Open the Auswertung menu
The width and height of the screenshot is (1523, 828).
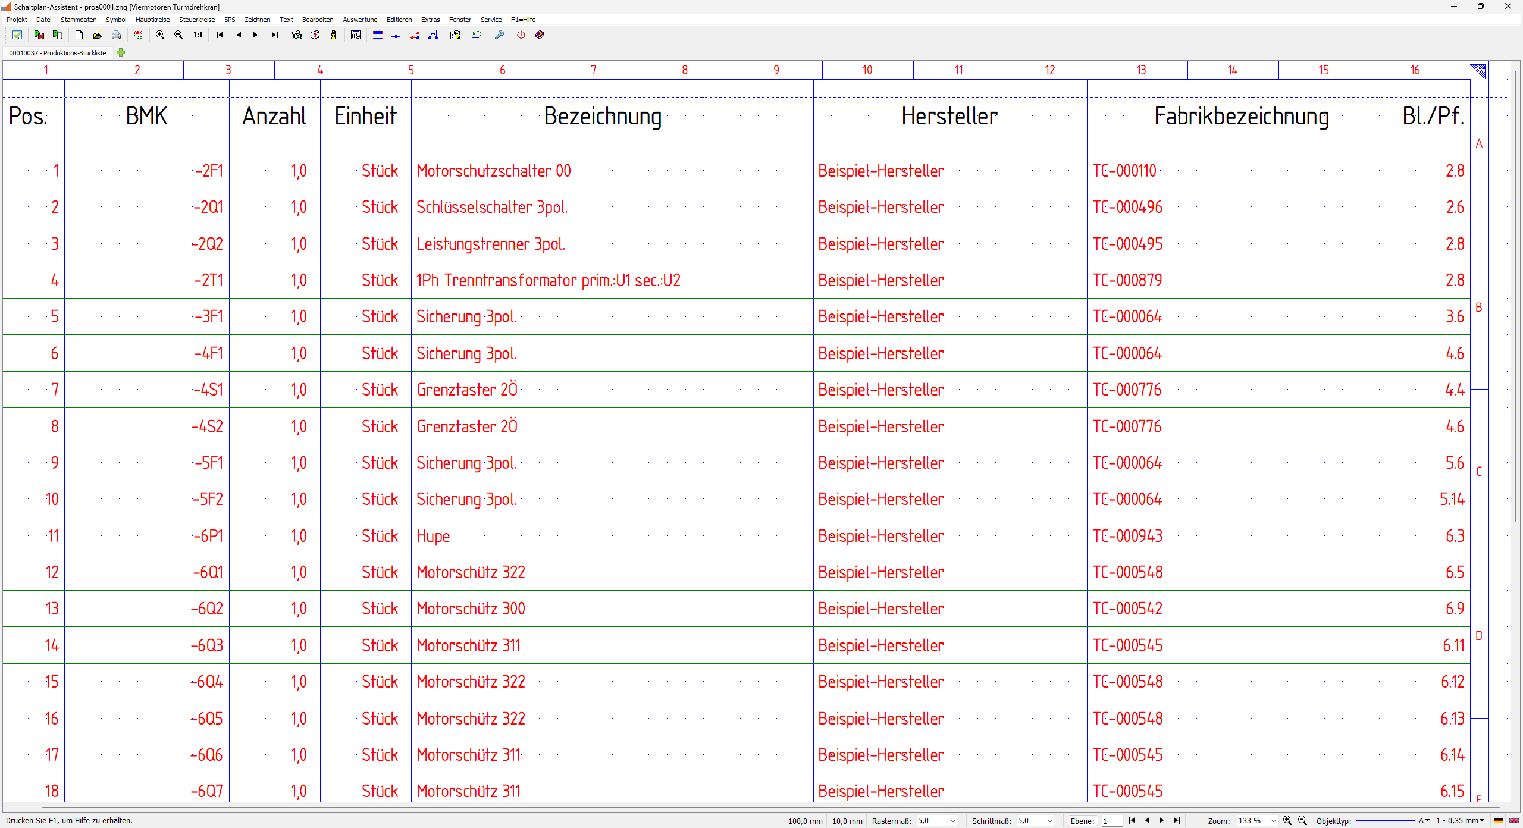(x=360, y=20)
